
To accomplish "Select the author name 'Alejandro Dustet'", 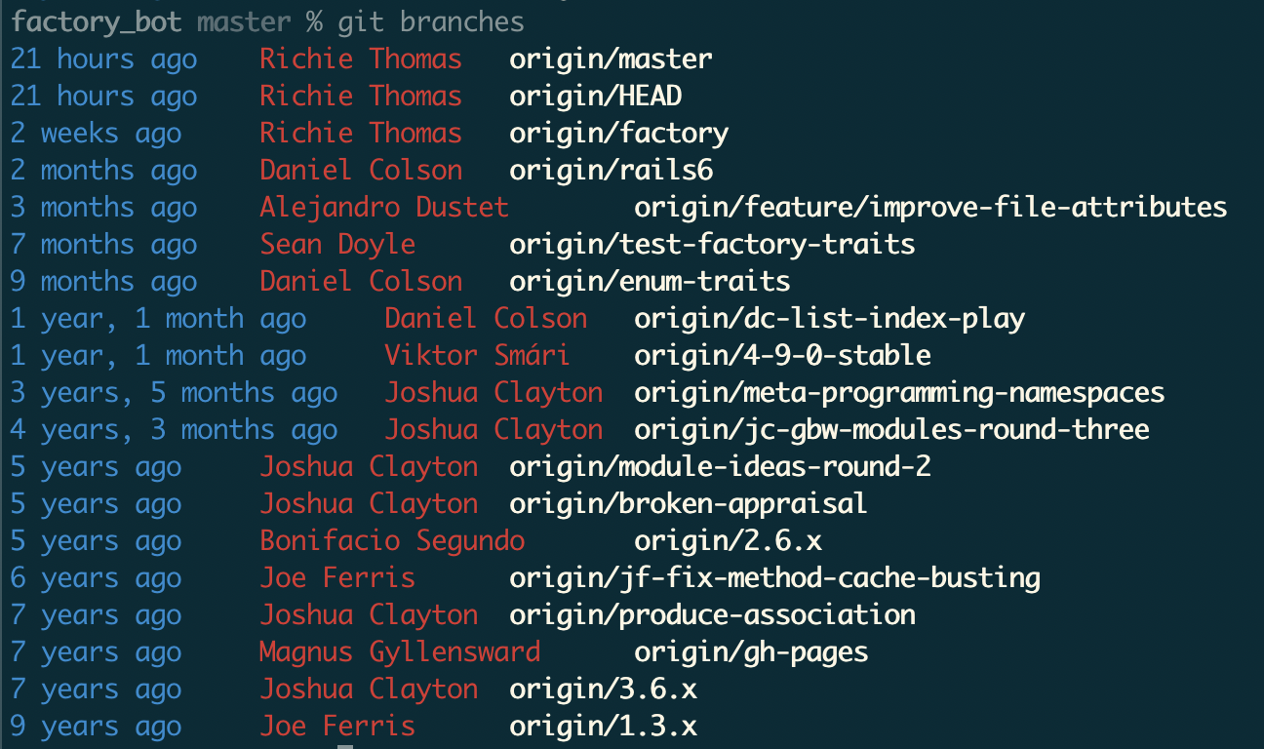I will 384,208.
